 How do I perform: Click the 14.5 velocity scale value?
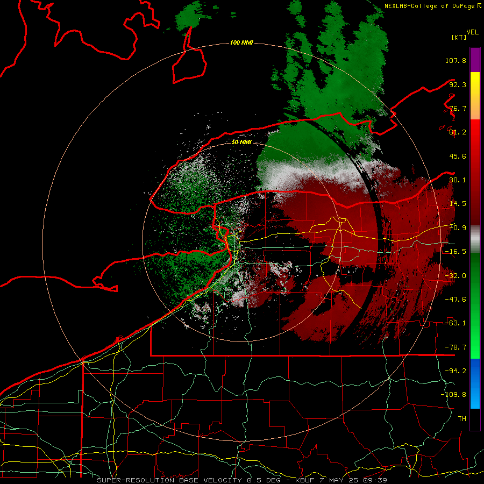tap(458, 204)
